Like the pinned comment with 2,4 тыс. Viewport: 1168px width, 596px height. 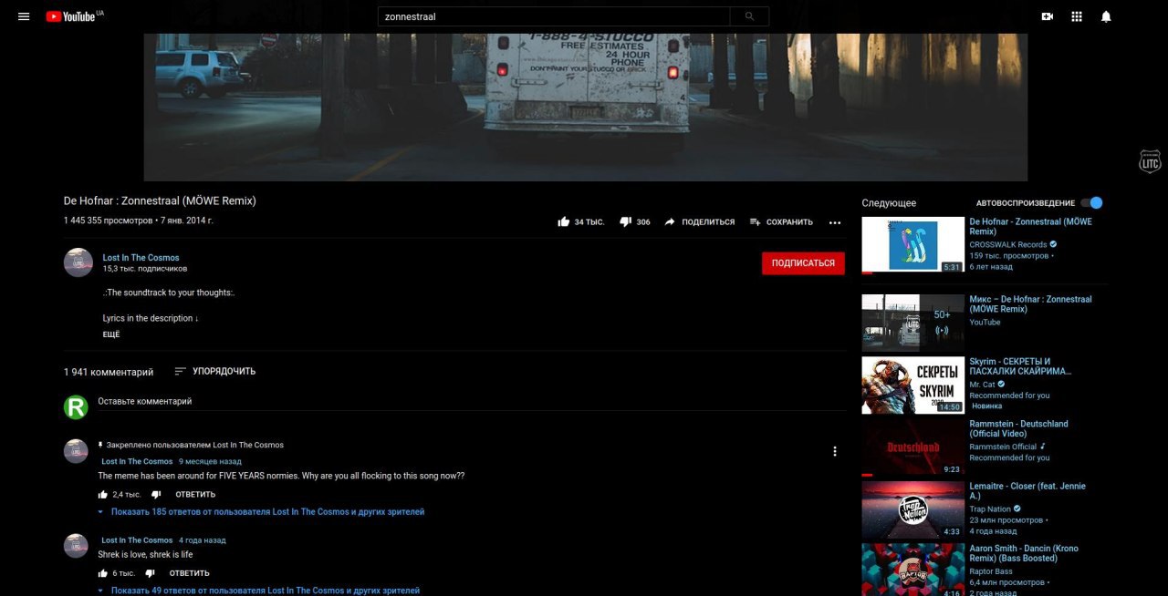(103, 495)
